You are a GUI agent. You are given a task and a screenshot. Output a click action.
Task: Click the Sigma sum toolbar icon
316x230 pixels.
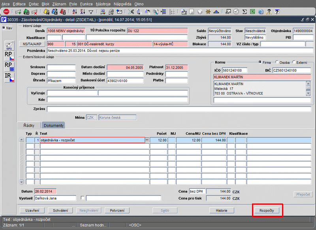click(245, 12)
